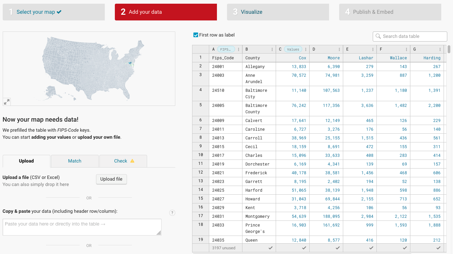This screenshot has width=453, height=254.
Task: Click the magnifier icon in the data table search
Action: [x=379, y=36]
